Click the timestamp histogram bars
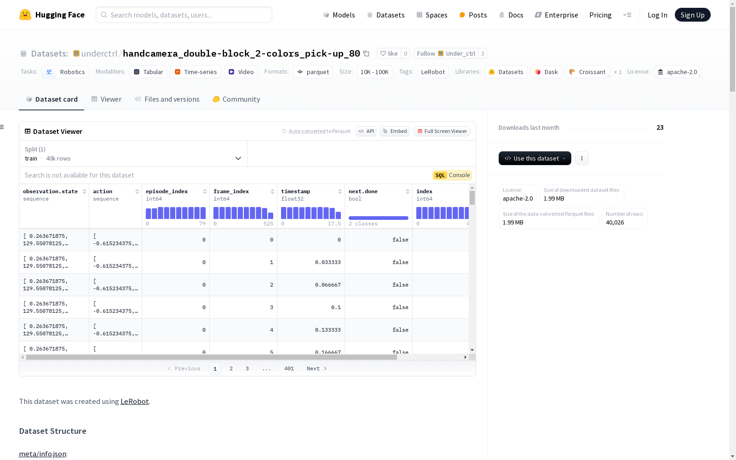This screenshot has height=460, width=736. click(x=311, y=213)
